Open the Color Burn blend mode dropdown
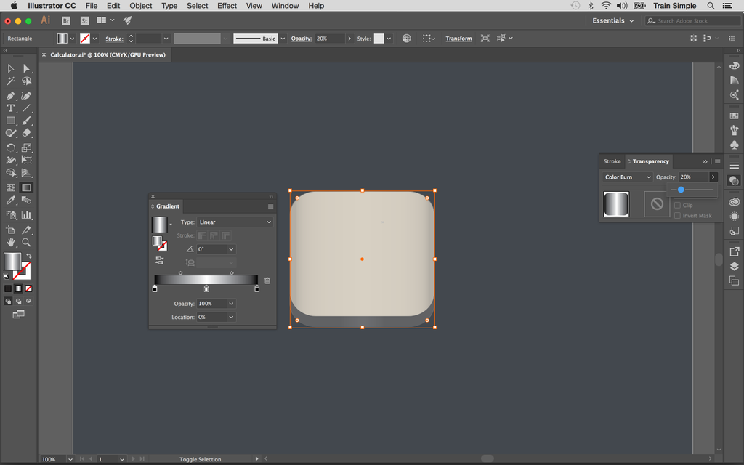744x465 pixels. 626,177
